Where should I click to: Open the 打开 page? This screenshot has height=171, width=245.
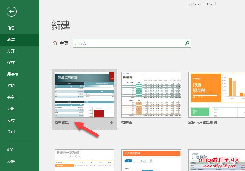(x=11, y=51)
